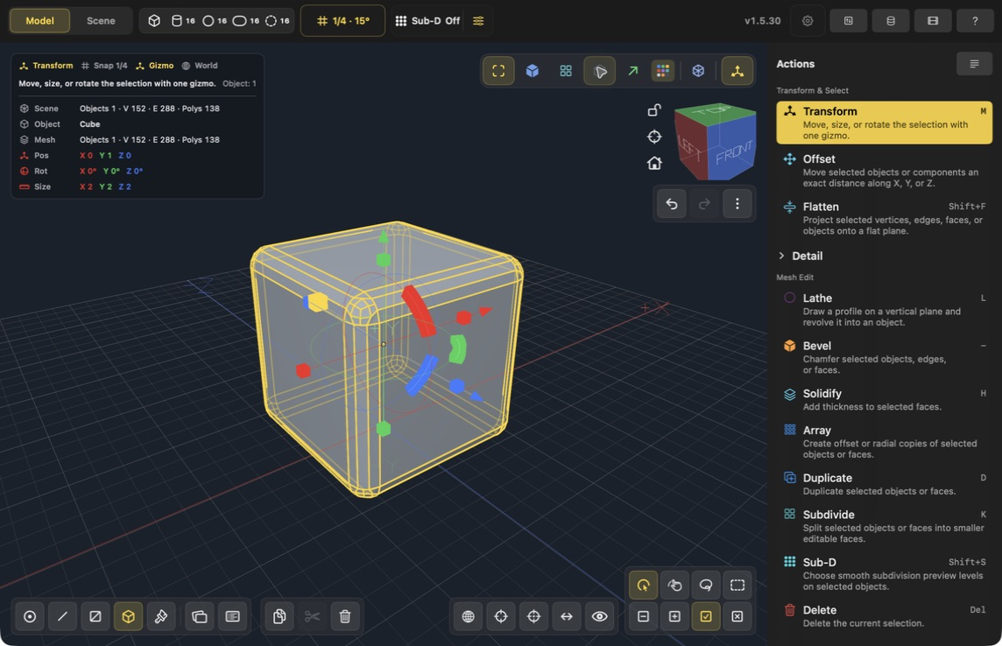Click the wireframe cube icon in viewport toolbar
The image size is (1002, 646).
[698, 71]
